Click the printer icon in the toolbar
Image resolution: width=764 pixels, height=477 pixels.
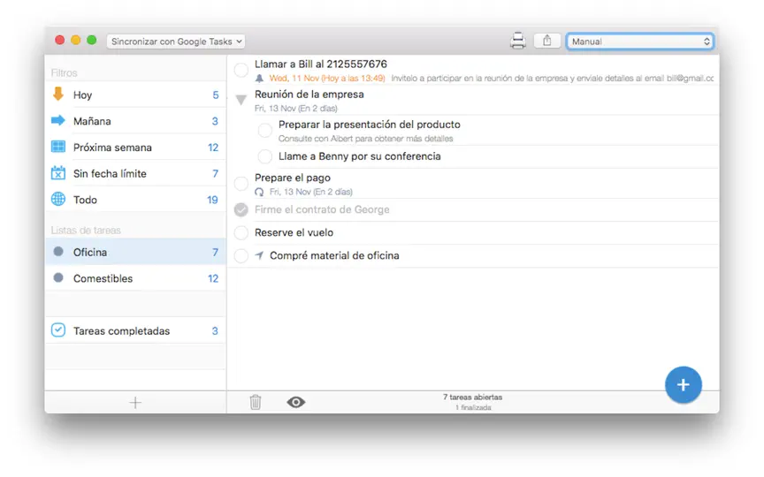[518, 41]
